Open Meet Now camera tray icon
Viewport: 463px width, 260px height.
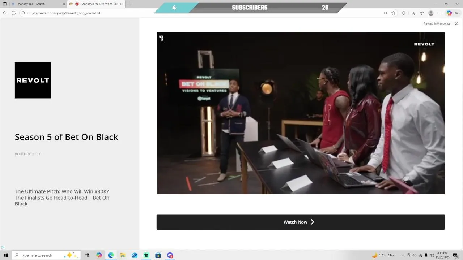[x=409, y=255]
